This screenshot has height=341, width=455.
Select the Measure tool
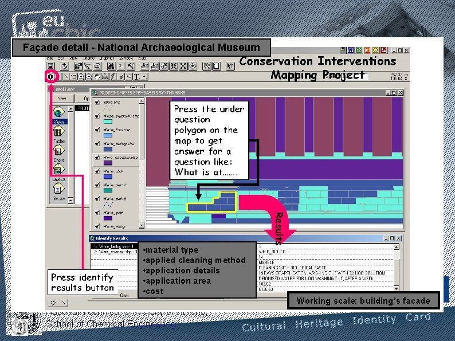(105, 77)
